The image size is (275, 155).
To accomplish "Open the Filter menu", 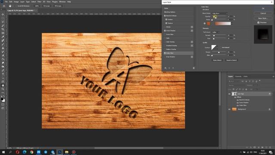I will pos(39,2).
